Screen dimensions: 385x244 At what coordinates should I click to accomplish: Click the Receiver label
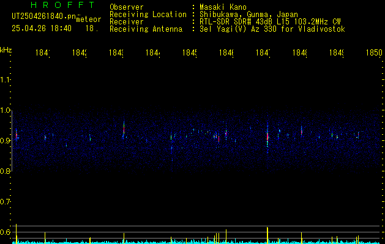click(127, 22)
